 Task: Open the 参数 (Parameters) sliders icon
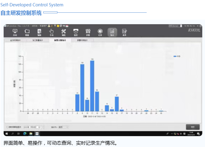[88, 32]
